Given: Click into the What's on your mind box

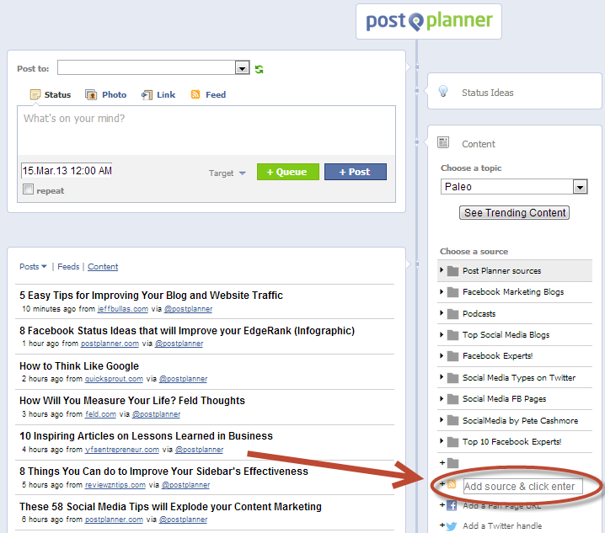Looking at the screenshot, I should point(206,131).
